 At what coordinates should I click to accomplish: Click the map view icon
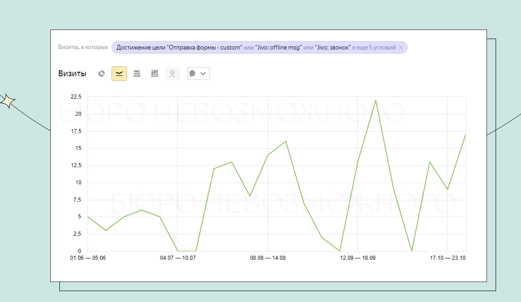(x=172, y=74)
